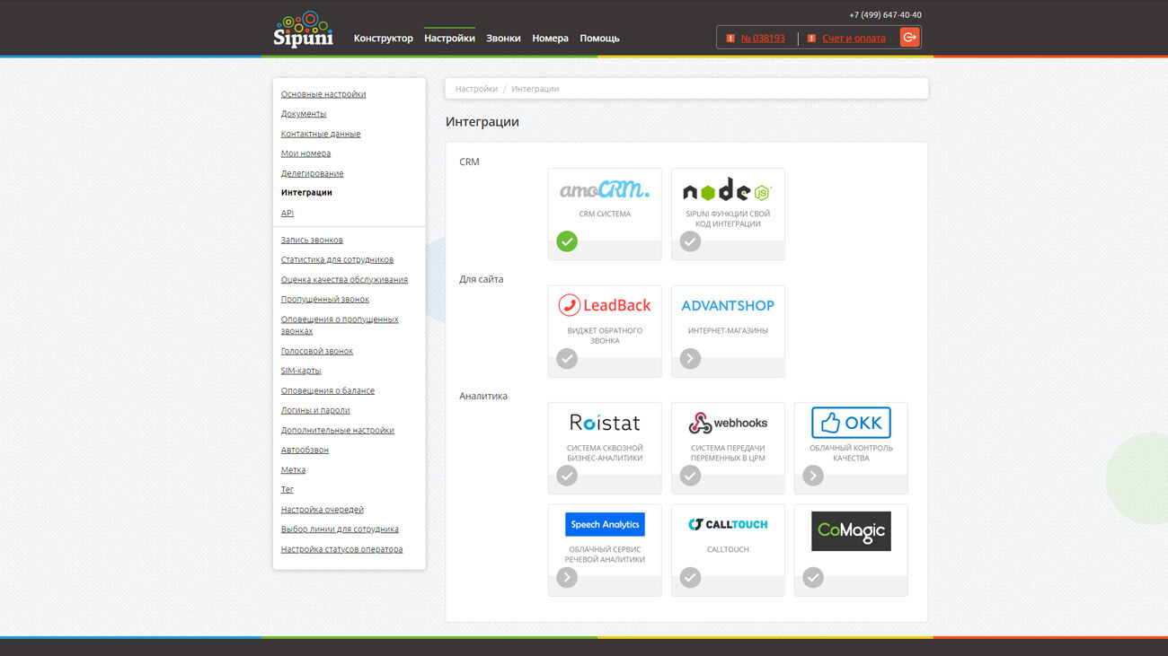Expand the OKK quality control arrow
The width and height of the screenshot is (1168, 656).
pos(813,477)
